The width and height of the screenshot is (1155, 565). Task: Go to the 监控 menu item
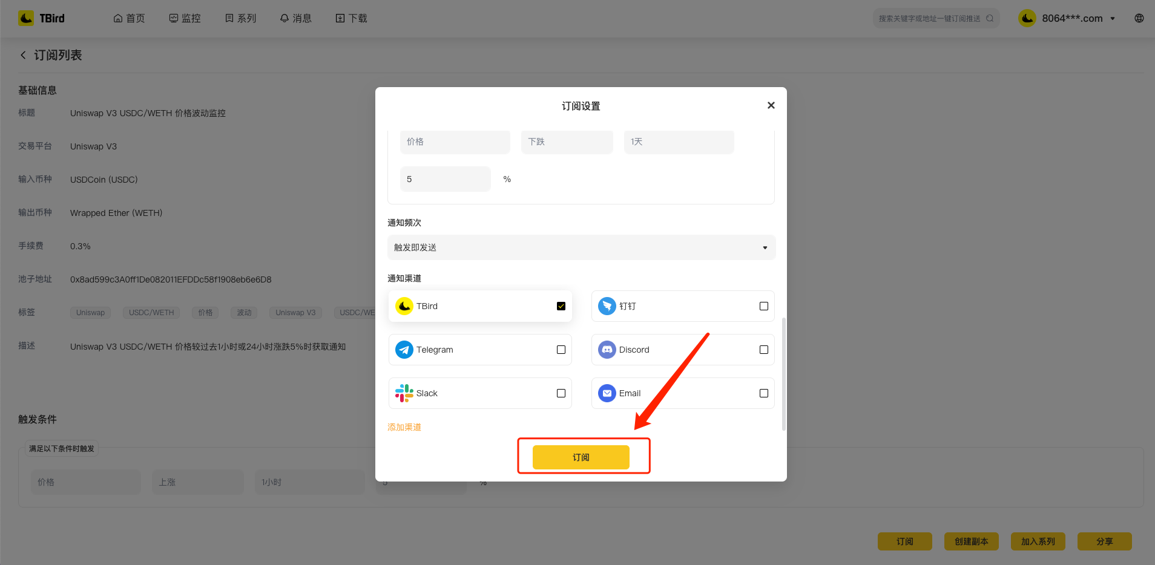point(185,18)
